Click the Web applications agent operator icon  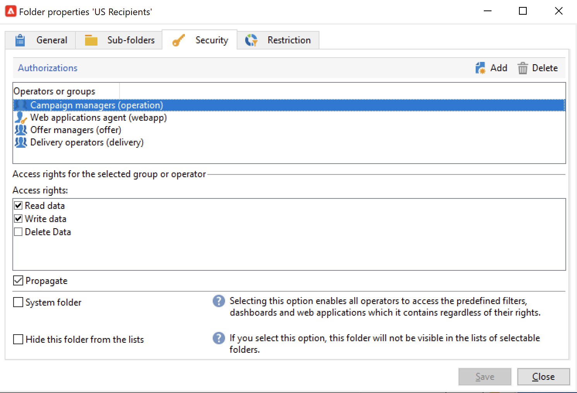click(x=20, y=118)
